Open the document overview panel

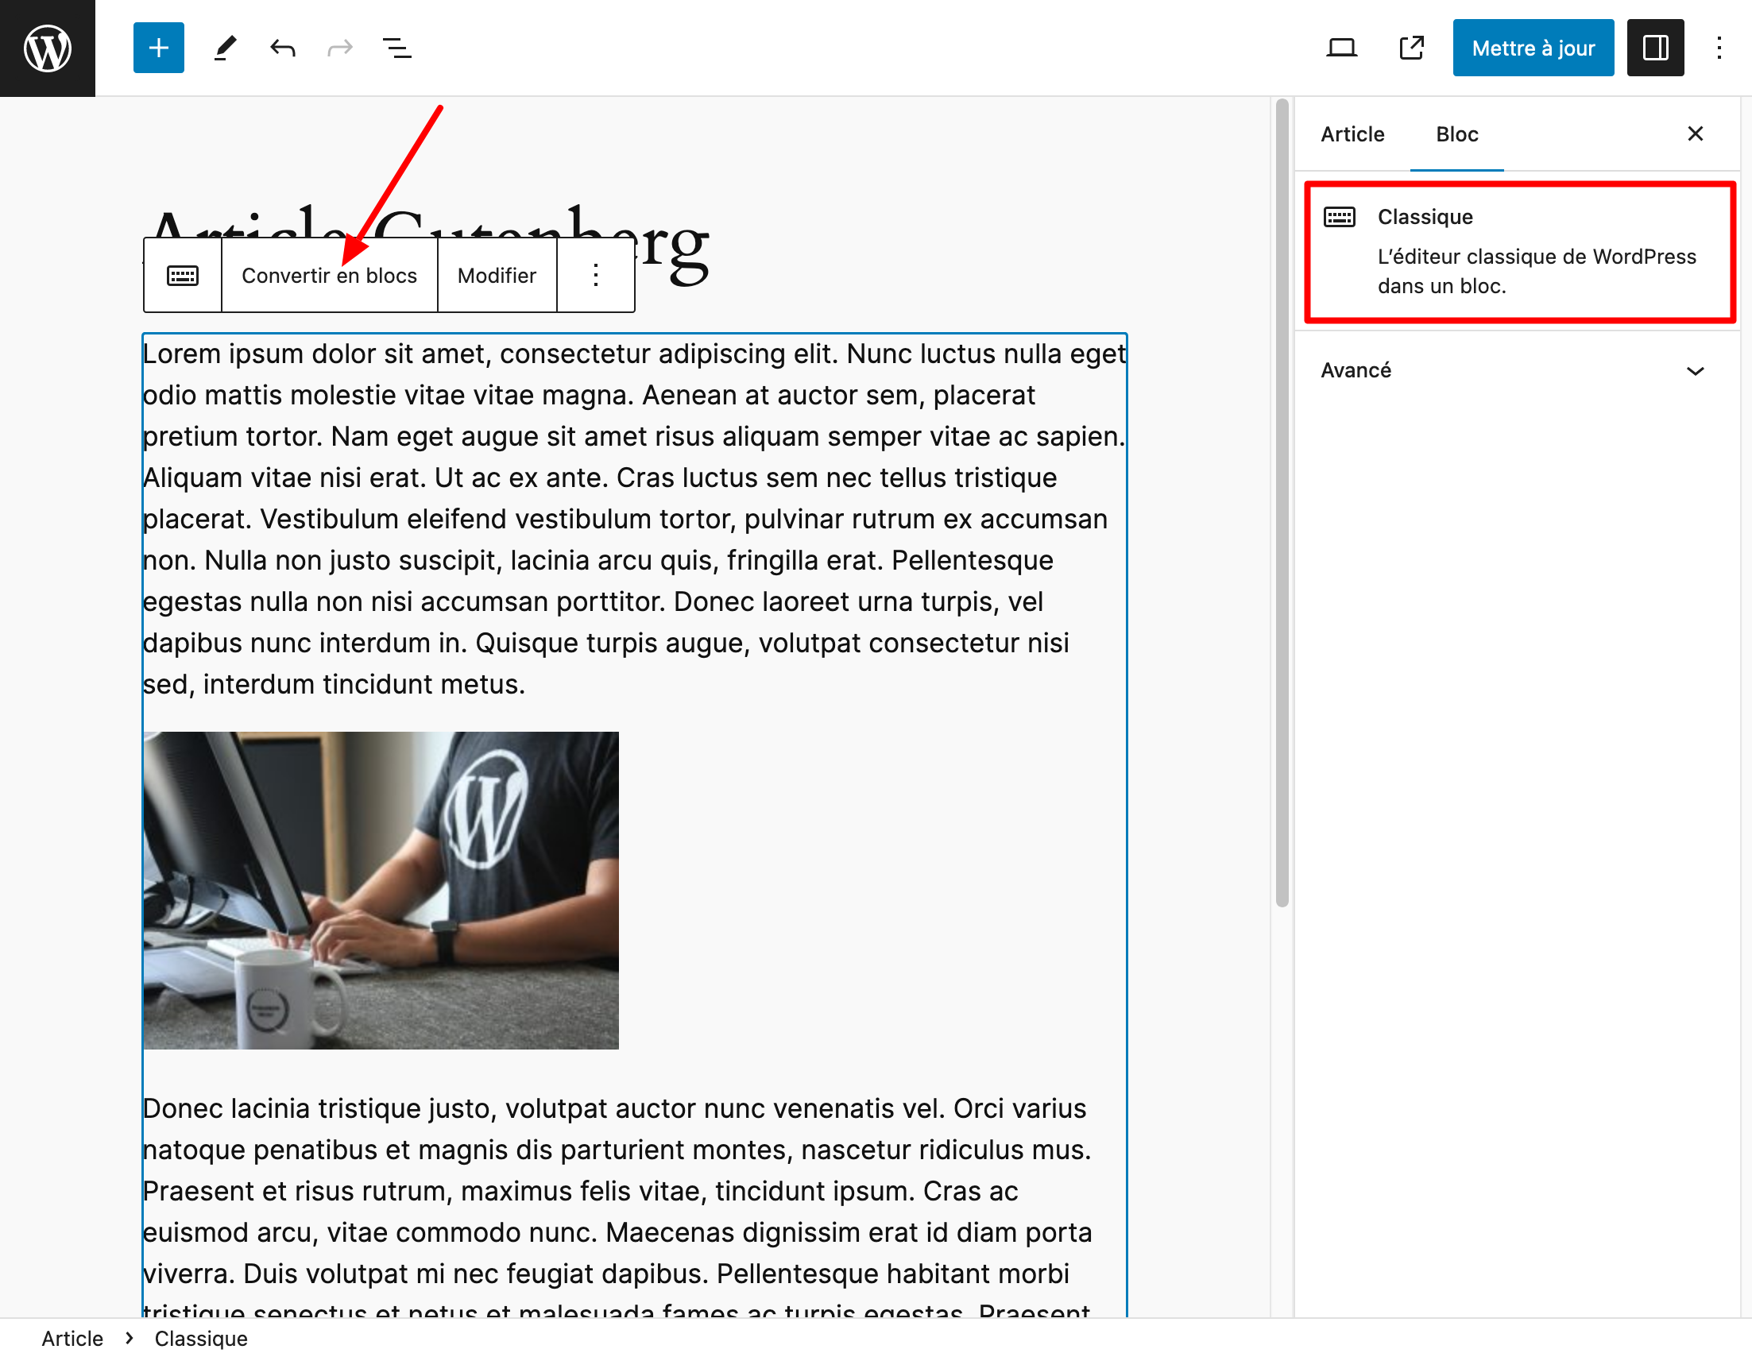click(x=397, y=48)
